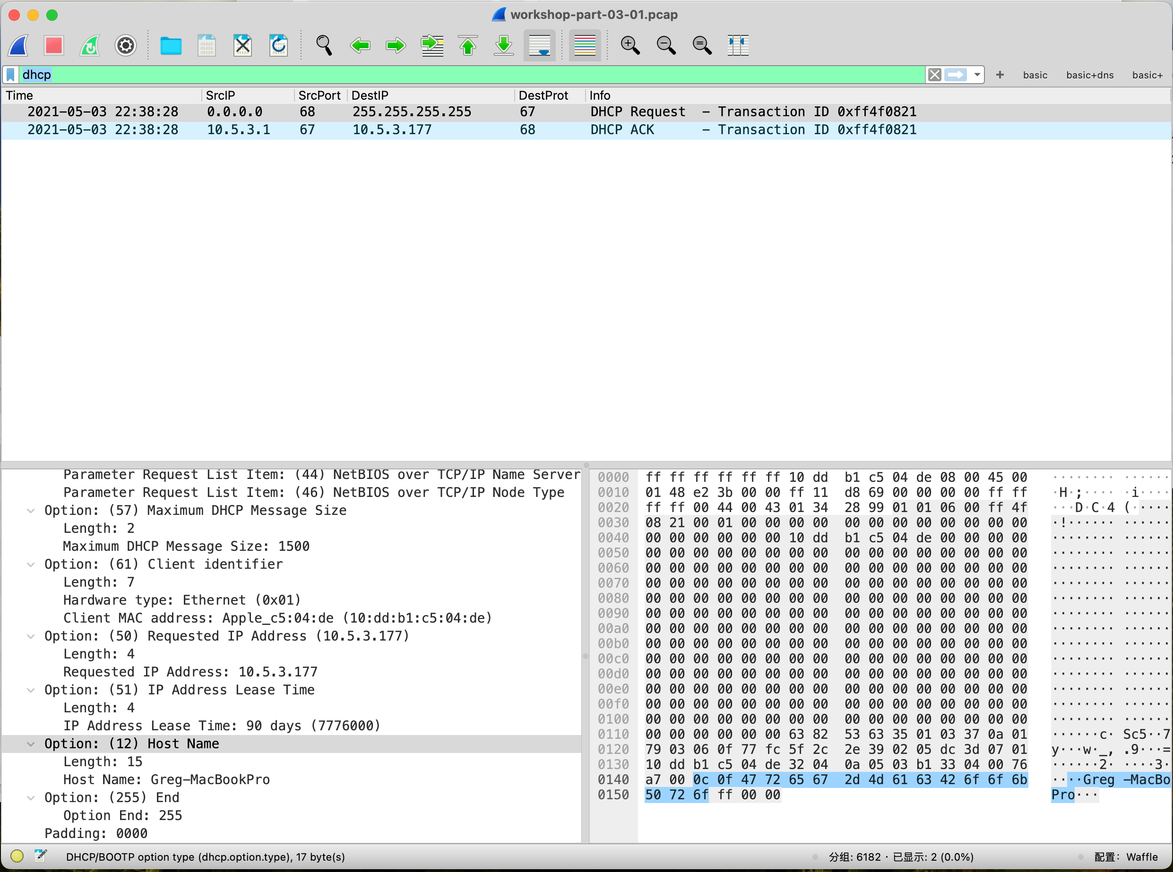
Task: Sort by the Info column header
Action: pyautogui.click(x=600, y=95)
